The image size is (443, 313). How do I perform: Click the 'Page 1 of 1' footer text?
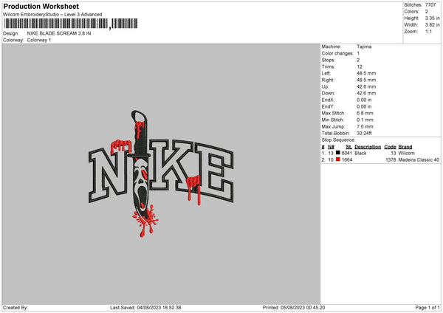point(427,308)
